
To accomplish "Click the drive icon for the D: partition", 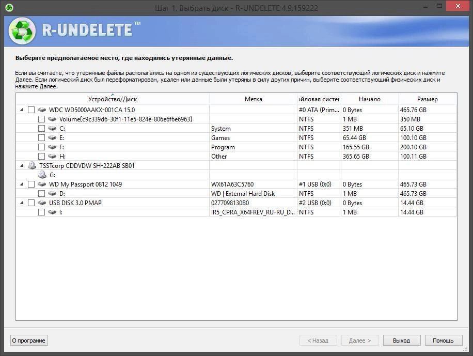I will coord(52,194).
